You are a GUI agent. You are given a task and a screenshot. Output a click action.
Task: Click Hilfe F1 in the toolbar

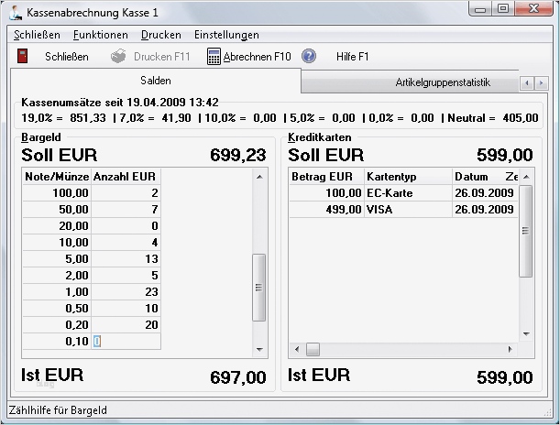[353, 57]
